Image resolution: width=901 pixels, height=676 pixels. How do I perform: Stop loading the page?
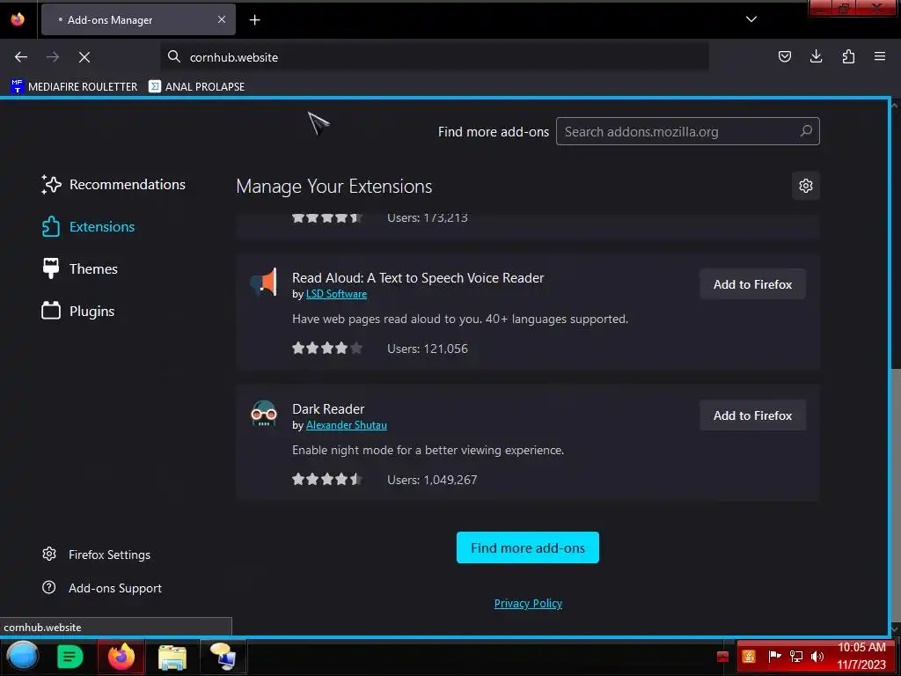84,57
